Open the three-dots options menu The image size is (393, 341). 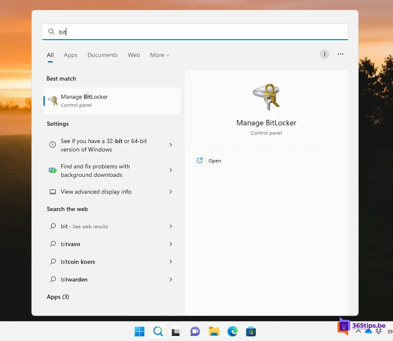pos(341,54)
